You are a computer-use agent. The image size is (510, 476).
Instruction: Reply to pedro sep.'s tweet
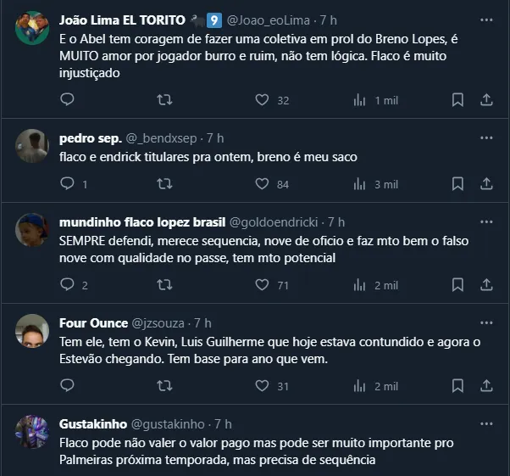pyautogui.click(x=68, y=184)
